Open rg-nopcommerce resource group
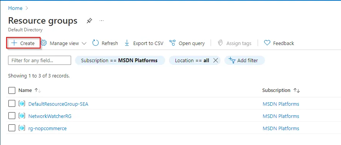The image size is (341, 145). click(x=47, y=128)
